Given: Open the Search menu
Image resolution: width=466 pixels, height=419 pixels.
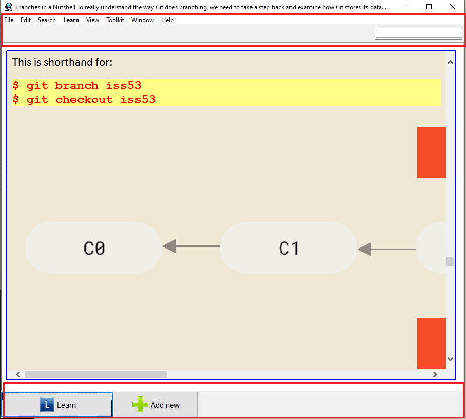Looking at the screenshot, I should (47, 20).
